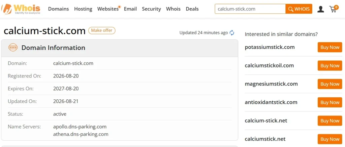Click the Domain Information heading
The height and width of the screenshot is (147, 345).
point(53,48)
